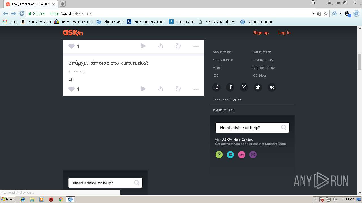Click the purple mail contact icon
362x203 pixels.
click(253, 155)
